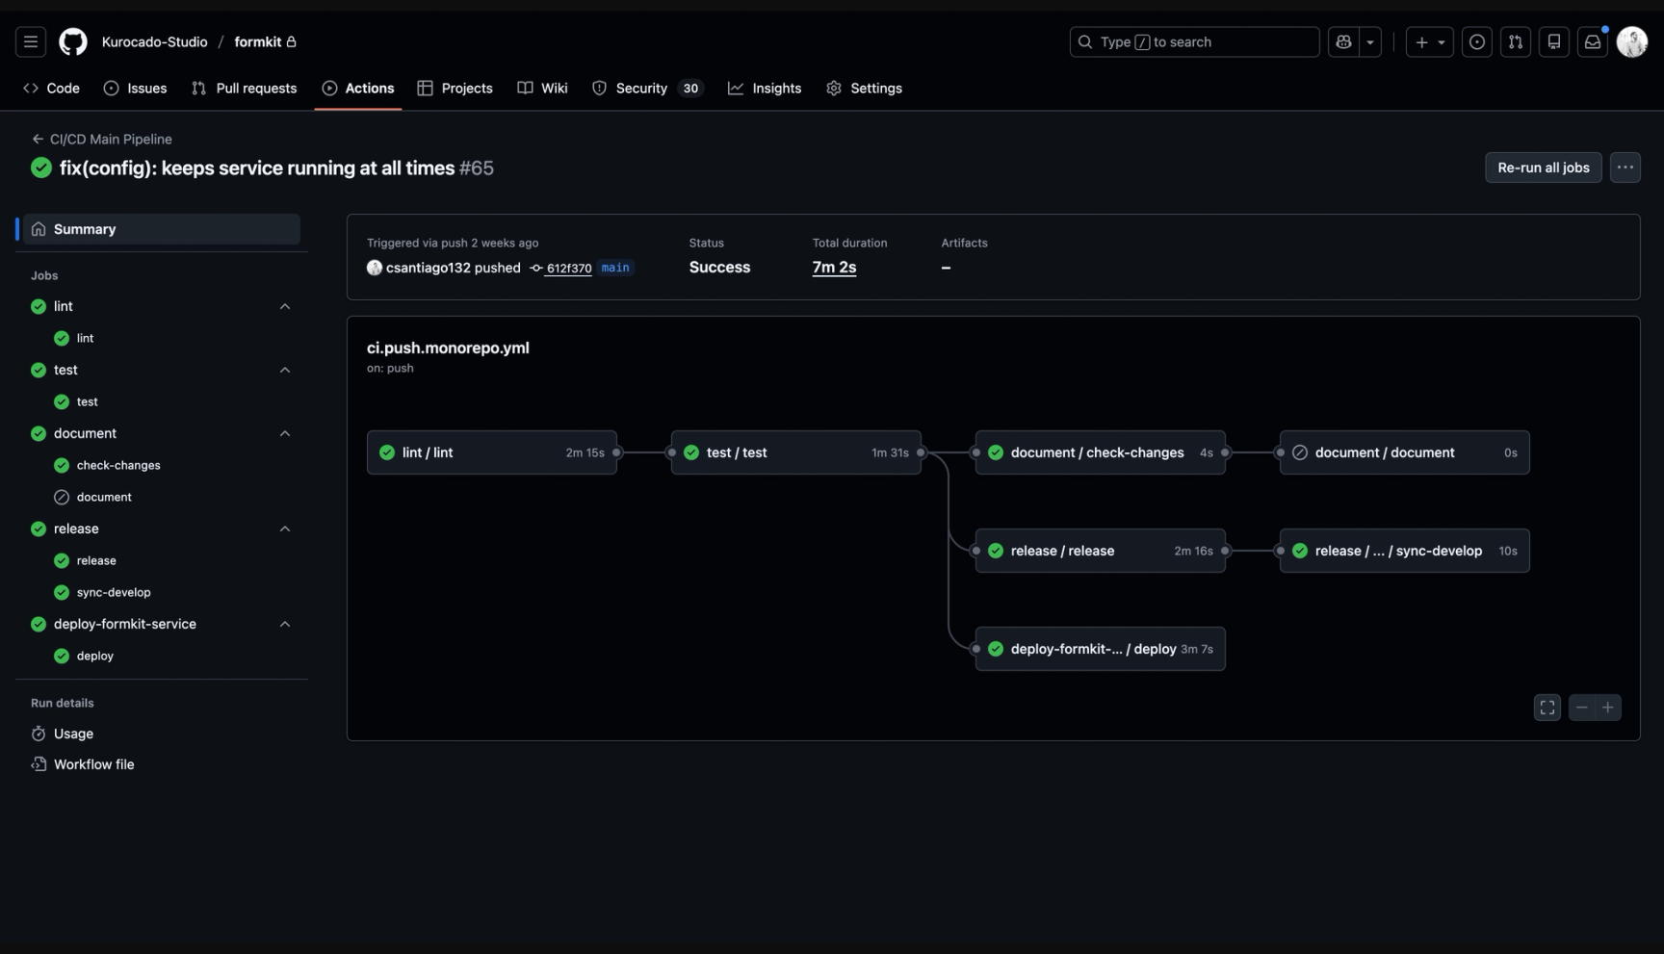Open the main branch label
The height and width of the screenshot is (954, 1664).
pyautogui.click(x=615, y=268)
